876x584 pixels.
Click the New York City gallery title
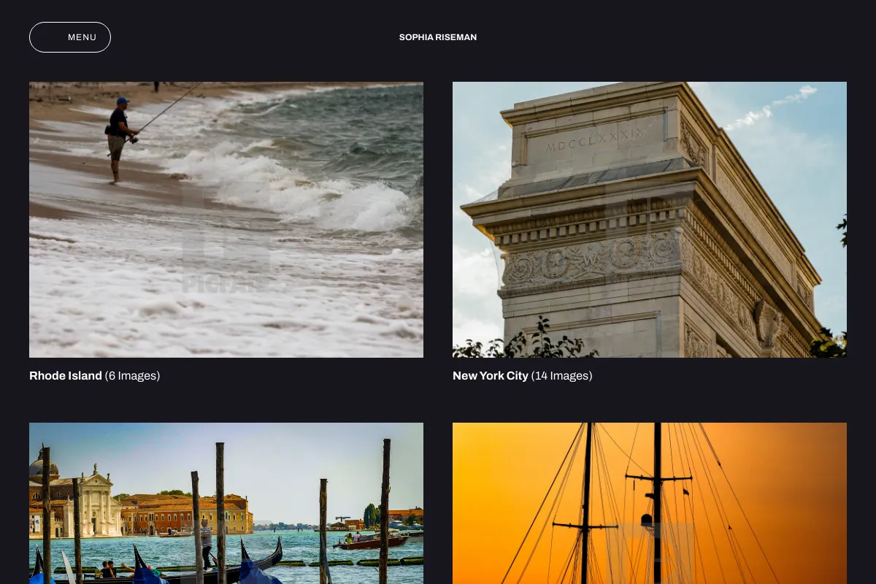[491, 376]
